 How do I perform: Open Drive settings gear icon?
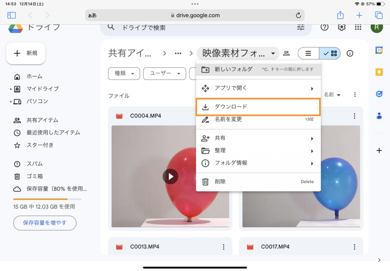click(x=342, y=27)
